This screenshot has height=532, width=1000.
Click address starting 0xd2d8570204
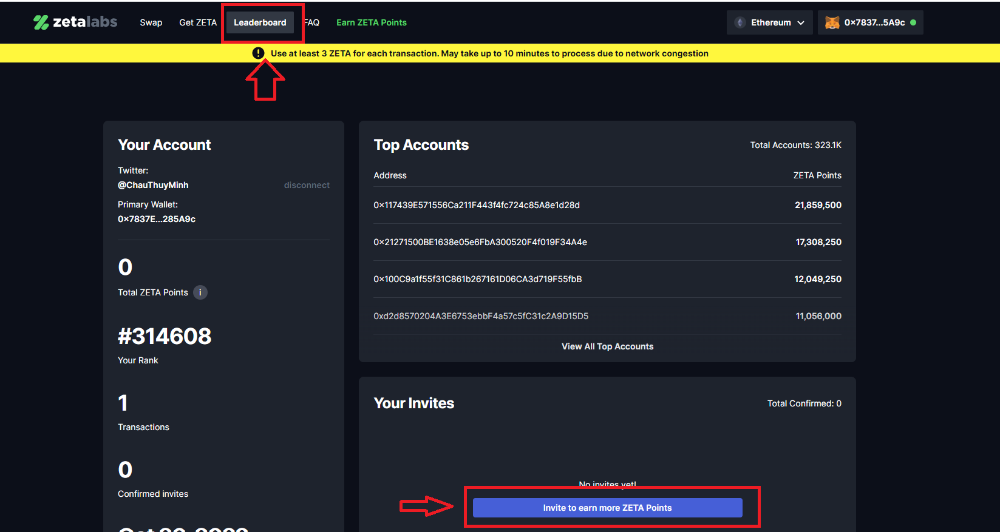(481, 316)
